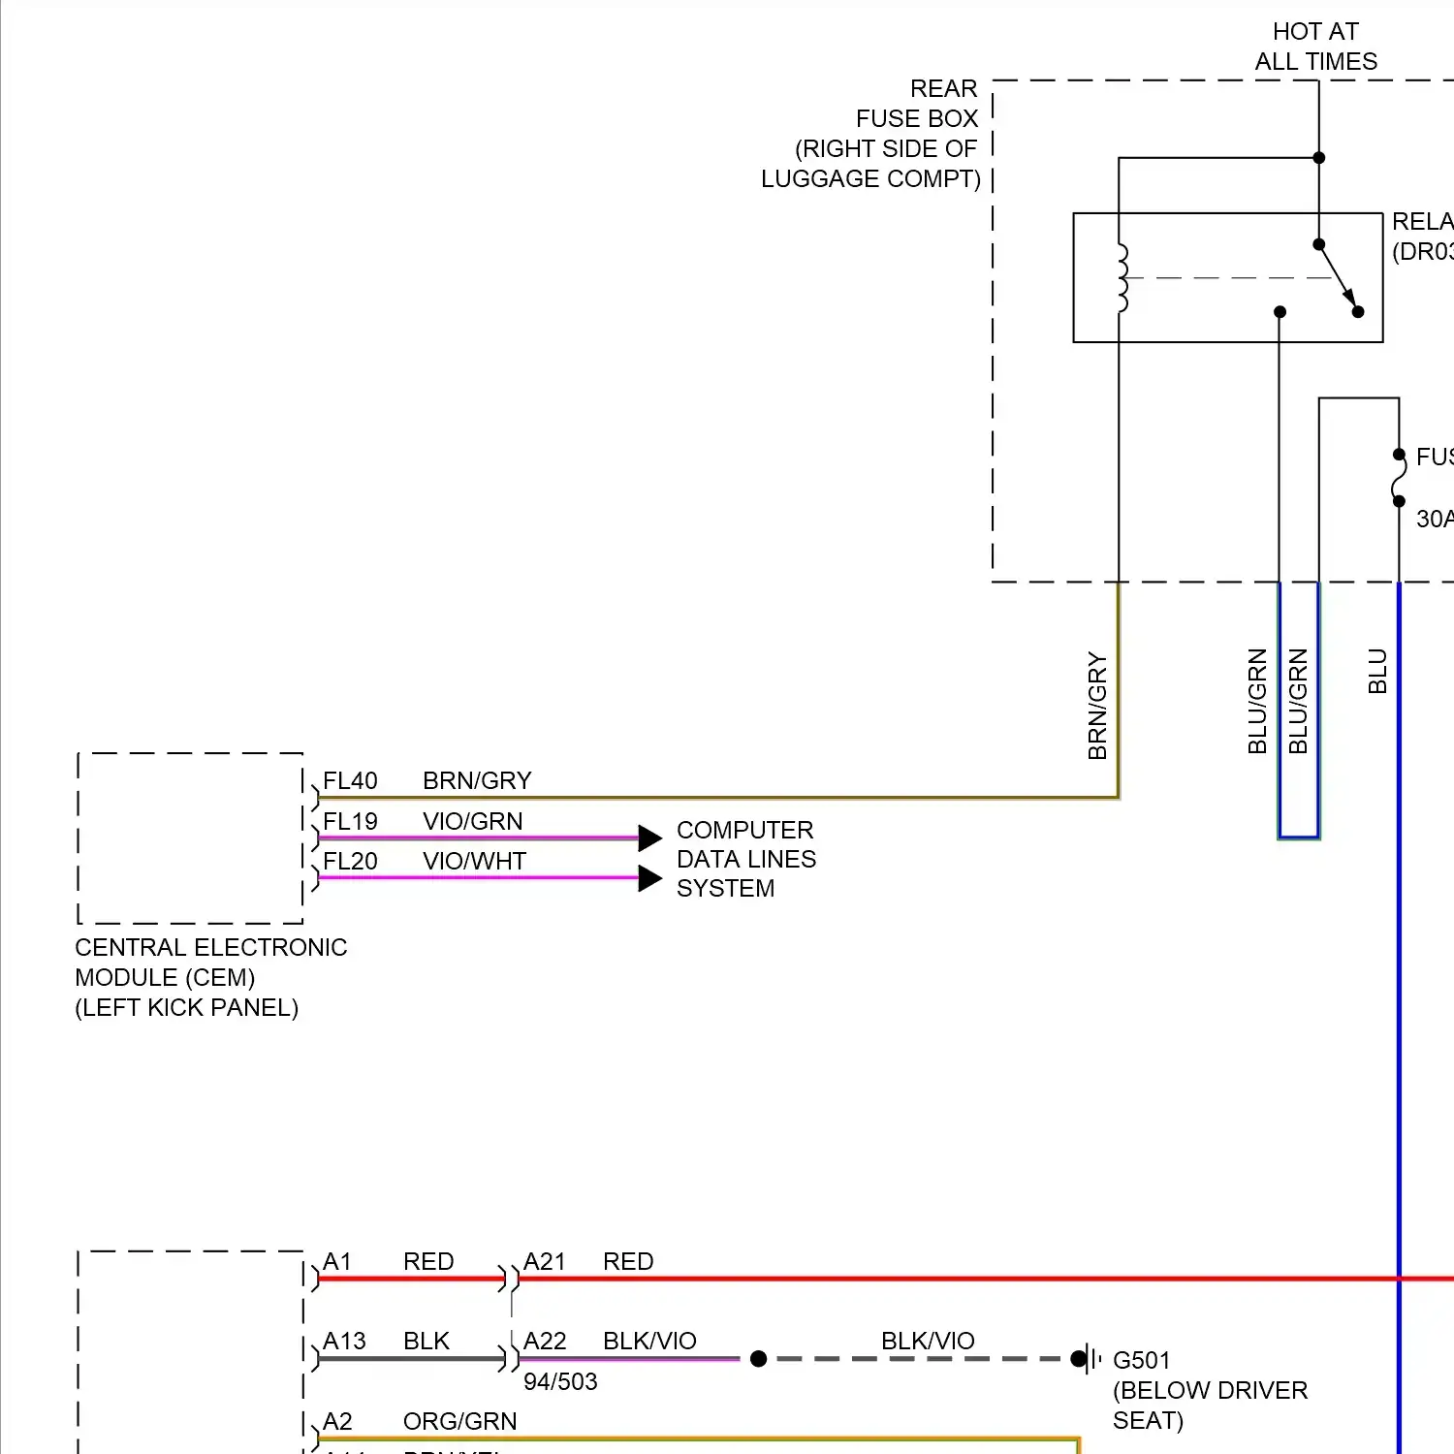Click the left vertical BLU/GRN label
This screenshot has height=1454, width=1454.
[x=1257, y=701]
